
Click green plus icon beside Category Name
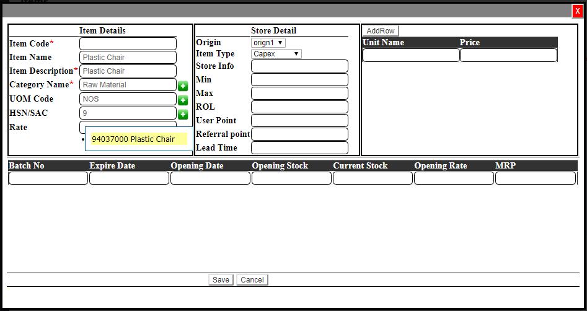click(x=183, y=86)
